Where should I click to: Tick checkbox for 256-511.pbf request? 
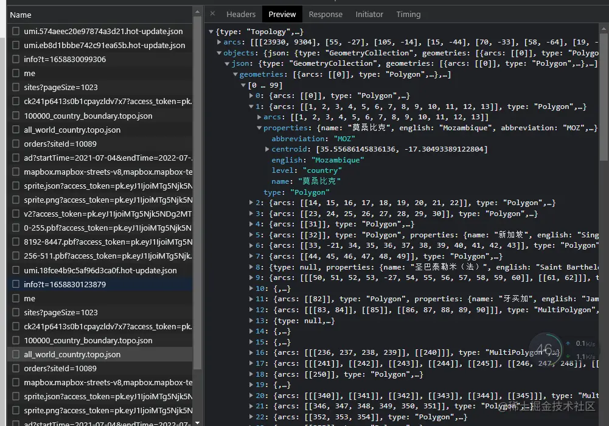[16, 256]
